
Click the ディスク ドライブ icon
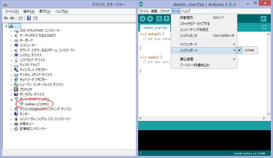coord(16,65)
